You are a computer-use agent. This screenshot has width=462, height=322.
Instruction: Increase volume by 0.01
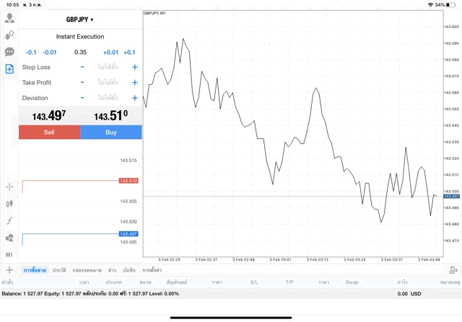coord(110,52)
